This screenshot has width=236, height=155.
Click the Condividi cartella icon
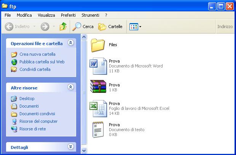(14, 69)
